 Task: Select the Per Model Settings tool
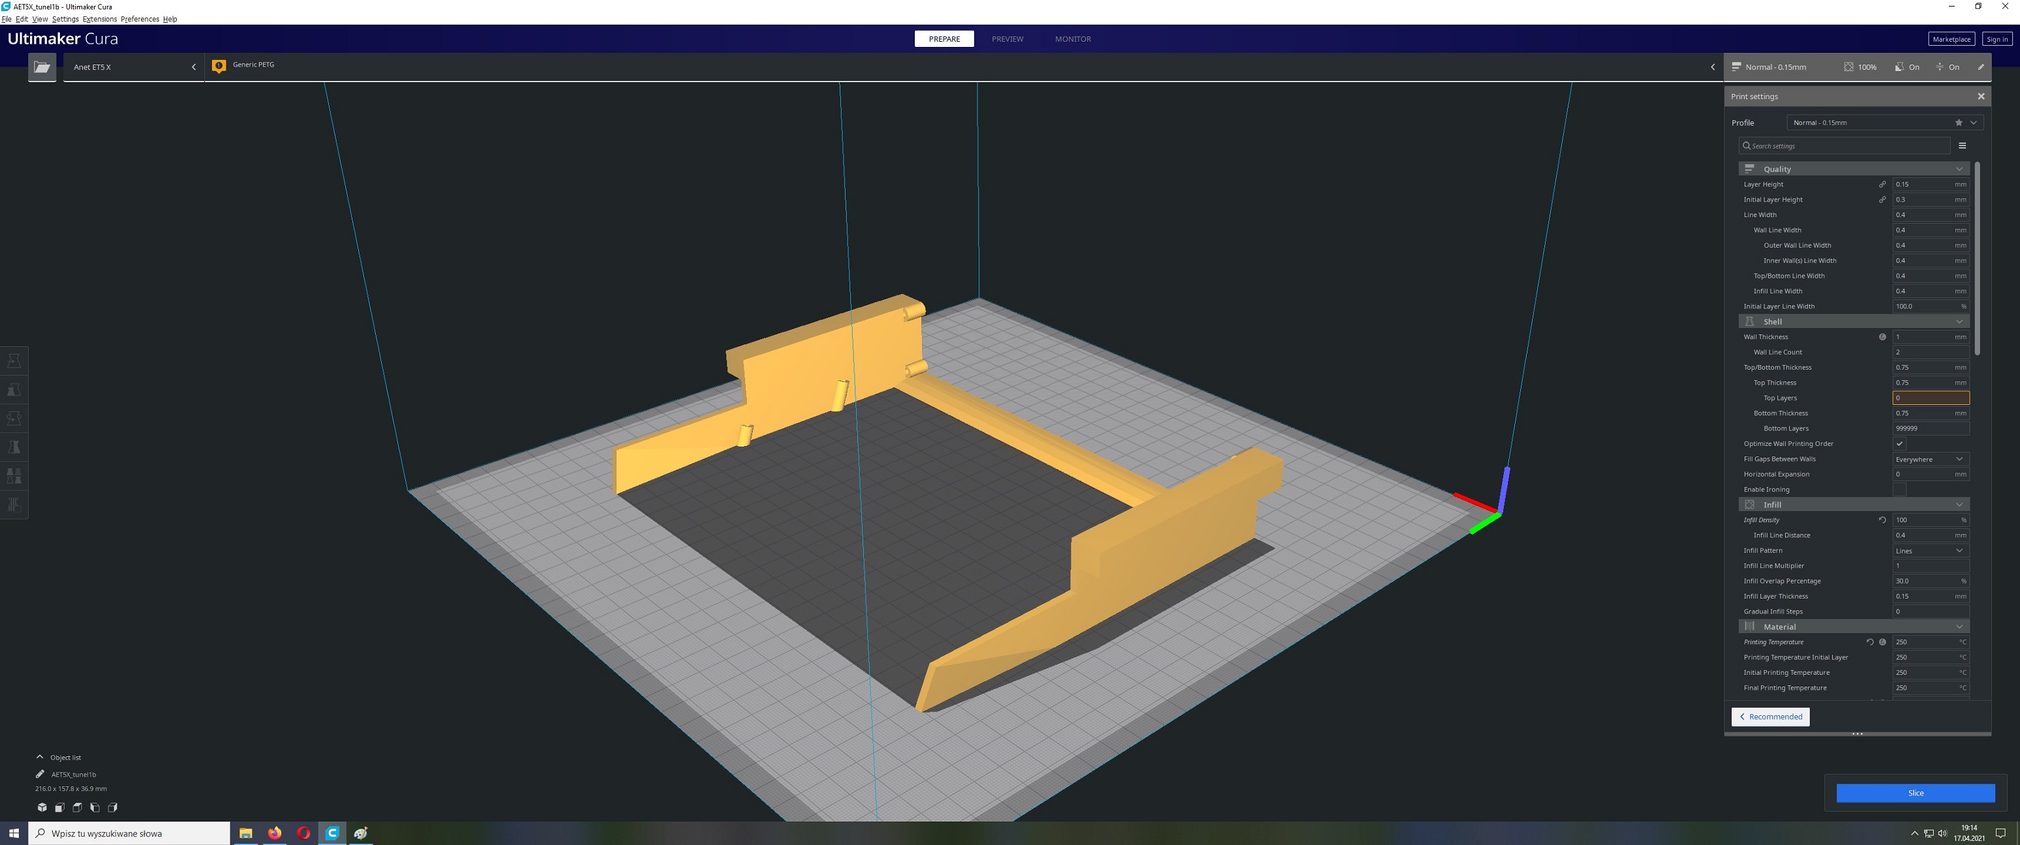(14, 476)
